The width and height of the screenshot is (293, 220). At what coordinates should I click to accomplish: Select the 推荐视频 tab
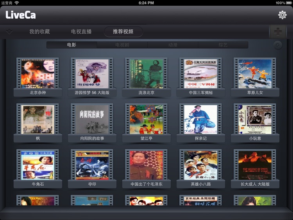[x=123, y=32]
